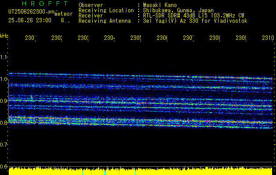Select the RTL-SDR SDR# 43dB receiver details
The image size is (276, 175).
coord(194,16)
